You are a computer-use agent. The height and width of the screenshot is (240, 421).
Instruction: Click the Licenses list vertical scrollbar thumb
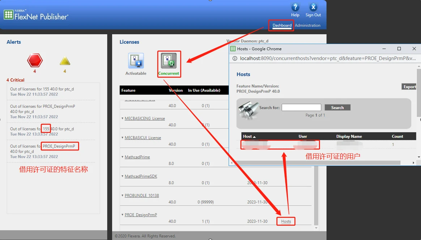click(x=316, y=196)
